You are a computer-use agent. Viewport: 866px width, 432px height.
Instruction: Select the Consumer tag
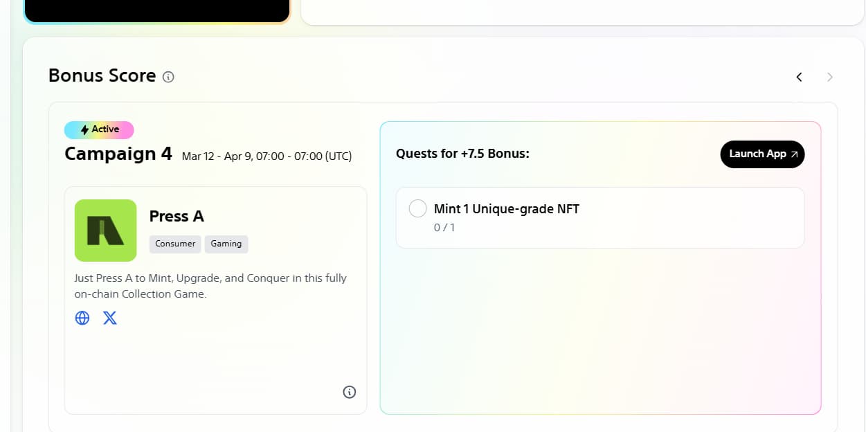(x=175, y=244)
